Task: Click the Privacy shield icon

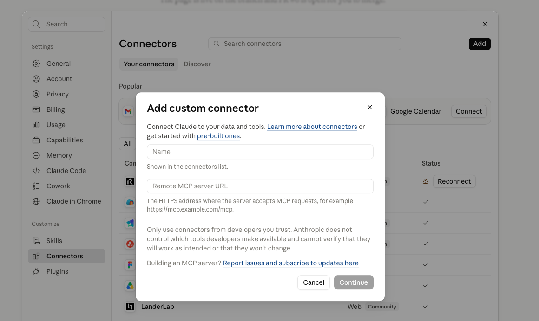Action: coord(36,94)
